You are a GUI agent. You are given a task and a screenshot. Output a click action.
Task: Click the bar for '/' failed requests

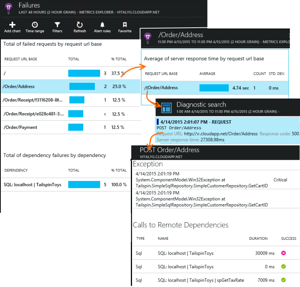[84, 73]
